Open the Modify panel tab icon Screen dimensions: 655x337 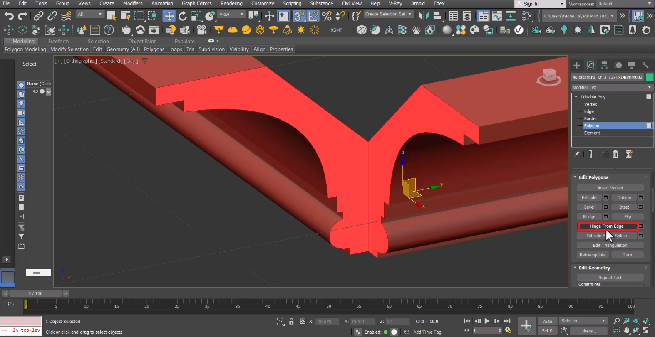[x=590, y=65]
